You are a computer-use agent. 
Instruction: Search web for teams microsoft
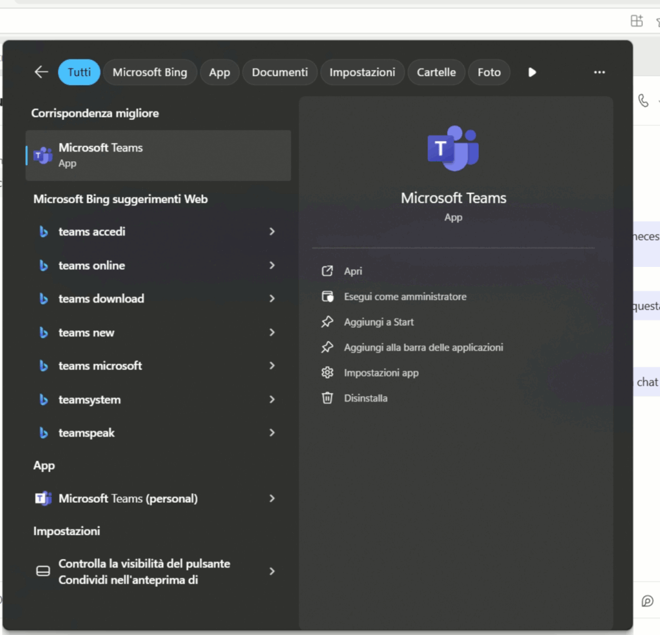tap(100, 366)
